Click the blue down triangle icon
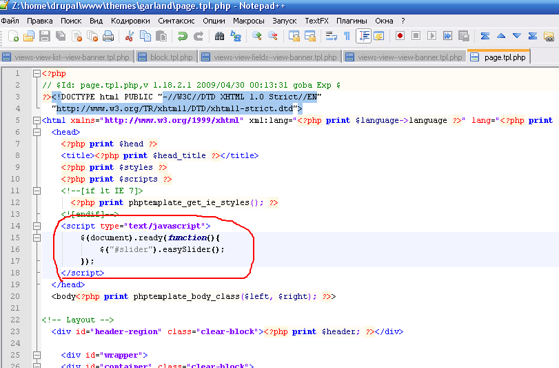 click(517, 36)
